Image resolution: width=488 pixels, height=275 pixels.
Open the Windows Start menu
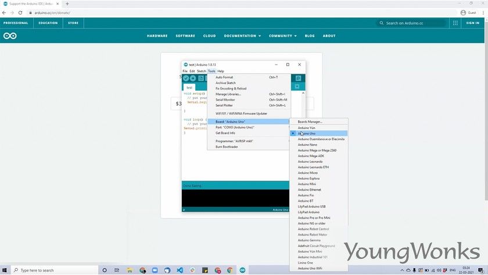(5, 270)
